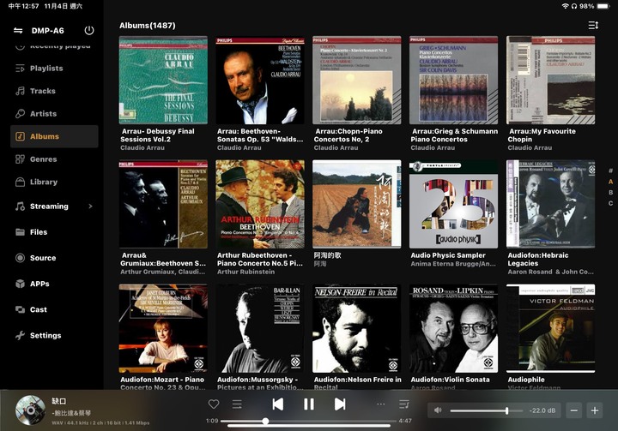This screenshot has width=618, height=431.
Task: Click the Library icon
Action: tap(20, 183)
